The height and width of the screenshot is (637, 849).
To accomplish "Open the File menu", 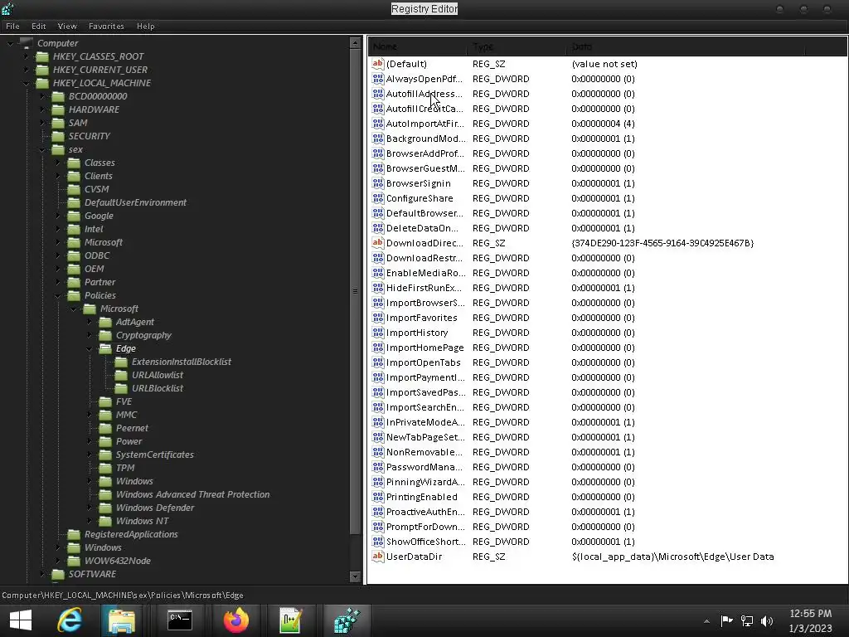I will coord(12,26).
